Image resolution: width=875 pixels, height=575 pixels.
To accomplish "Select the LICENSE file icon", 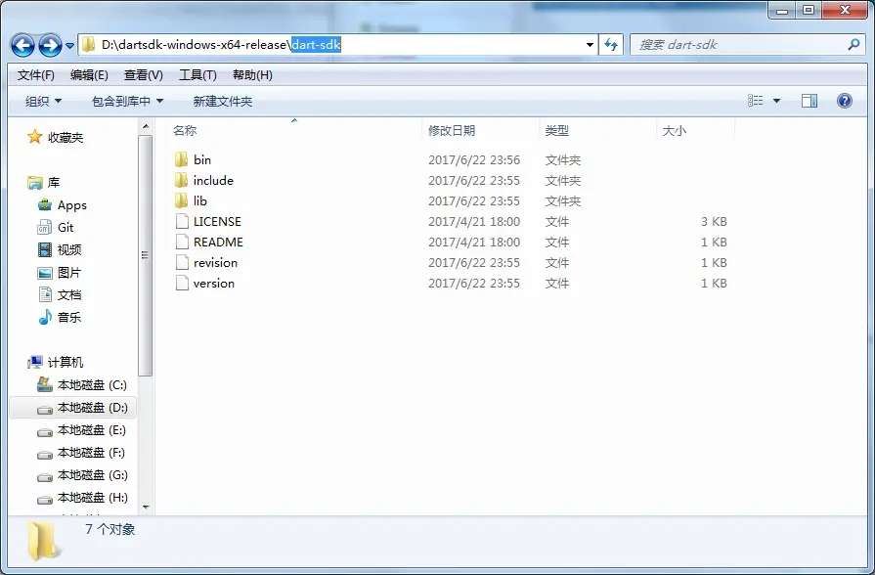I will coord(182,222).
